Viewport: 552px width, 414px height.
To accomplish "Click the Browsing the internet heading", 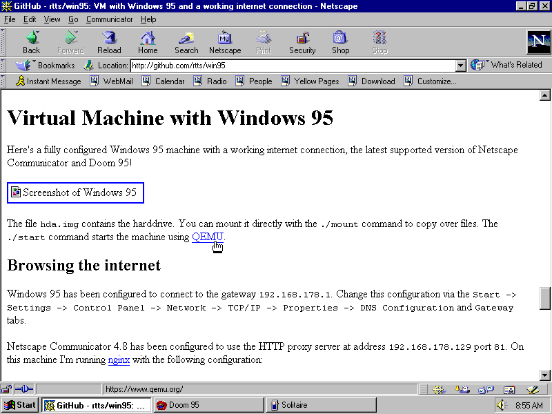I will 83,266.
